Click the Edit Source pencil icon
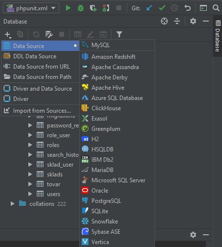Image resolution: width=222 pixels, height=247 pixels. 90,34
